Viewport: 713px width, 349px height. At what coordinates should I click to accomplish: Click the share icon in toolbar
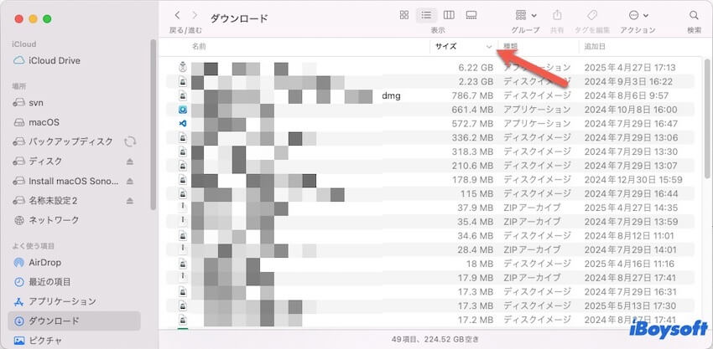(557, 15)
